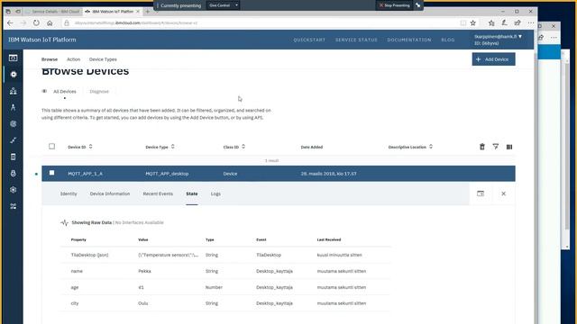Click the trash delete icon above the table
577x324 pixels.
click(x=482, y=147)
